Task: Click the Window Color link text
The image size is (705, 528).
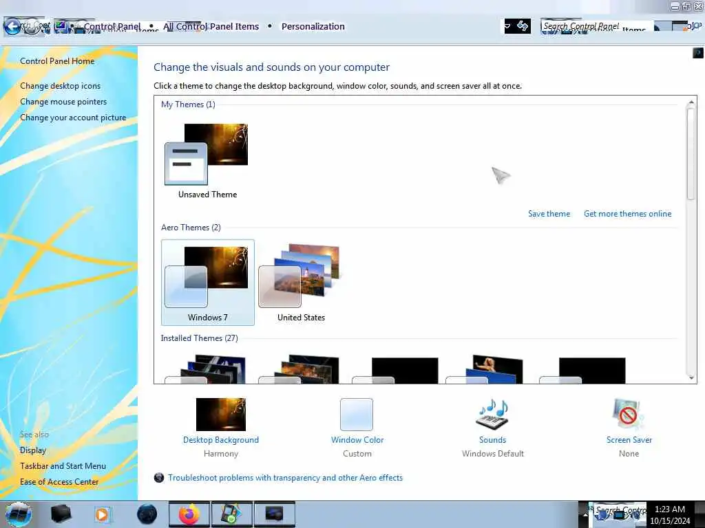Action: (x=357, y=440)
